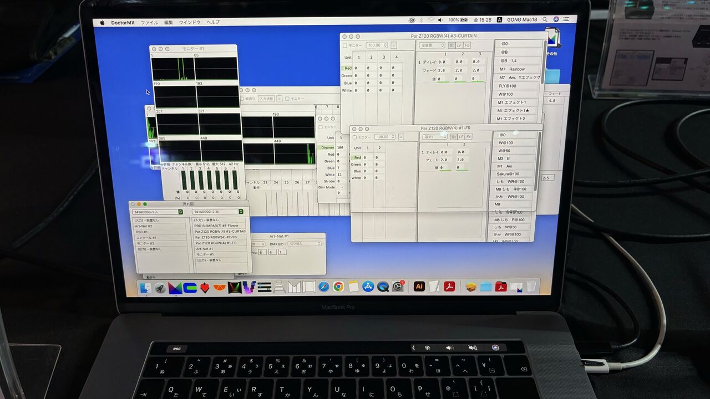Open the 編集 menu
Viewport: 710px width, 399px height.
point(169,23)
